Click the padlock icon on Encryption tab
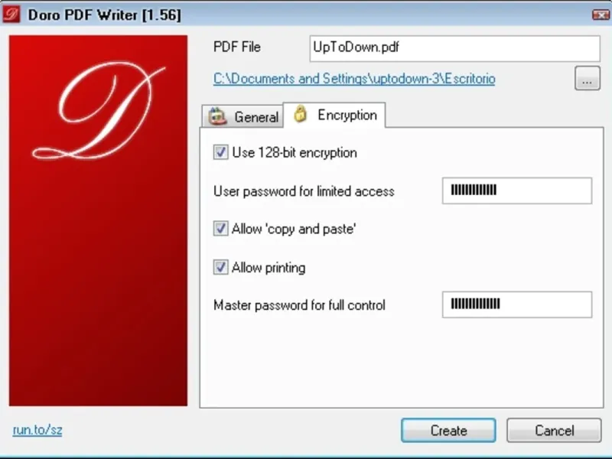The image size is (612, 459). (300, 114)
